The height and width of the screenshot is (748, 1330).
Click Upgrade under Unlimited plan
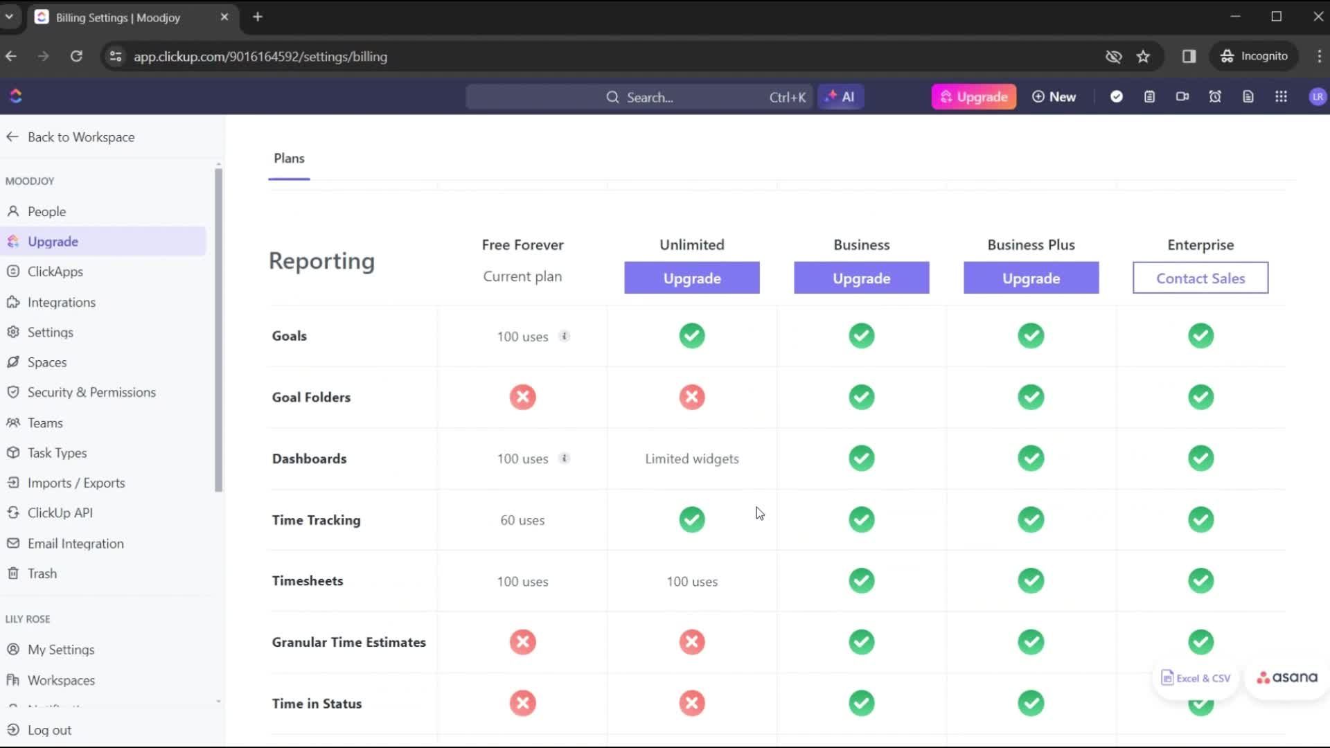691,278
